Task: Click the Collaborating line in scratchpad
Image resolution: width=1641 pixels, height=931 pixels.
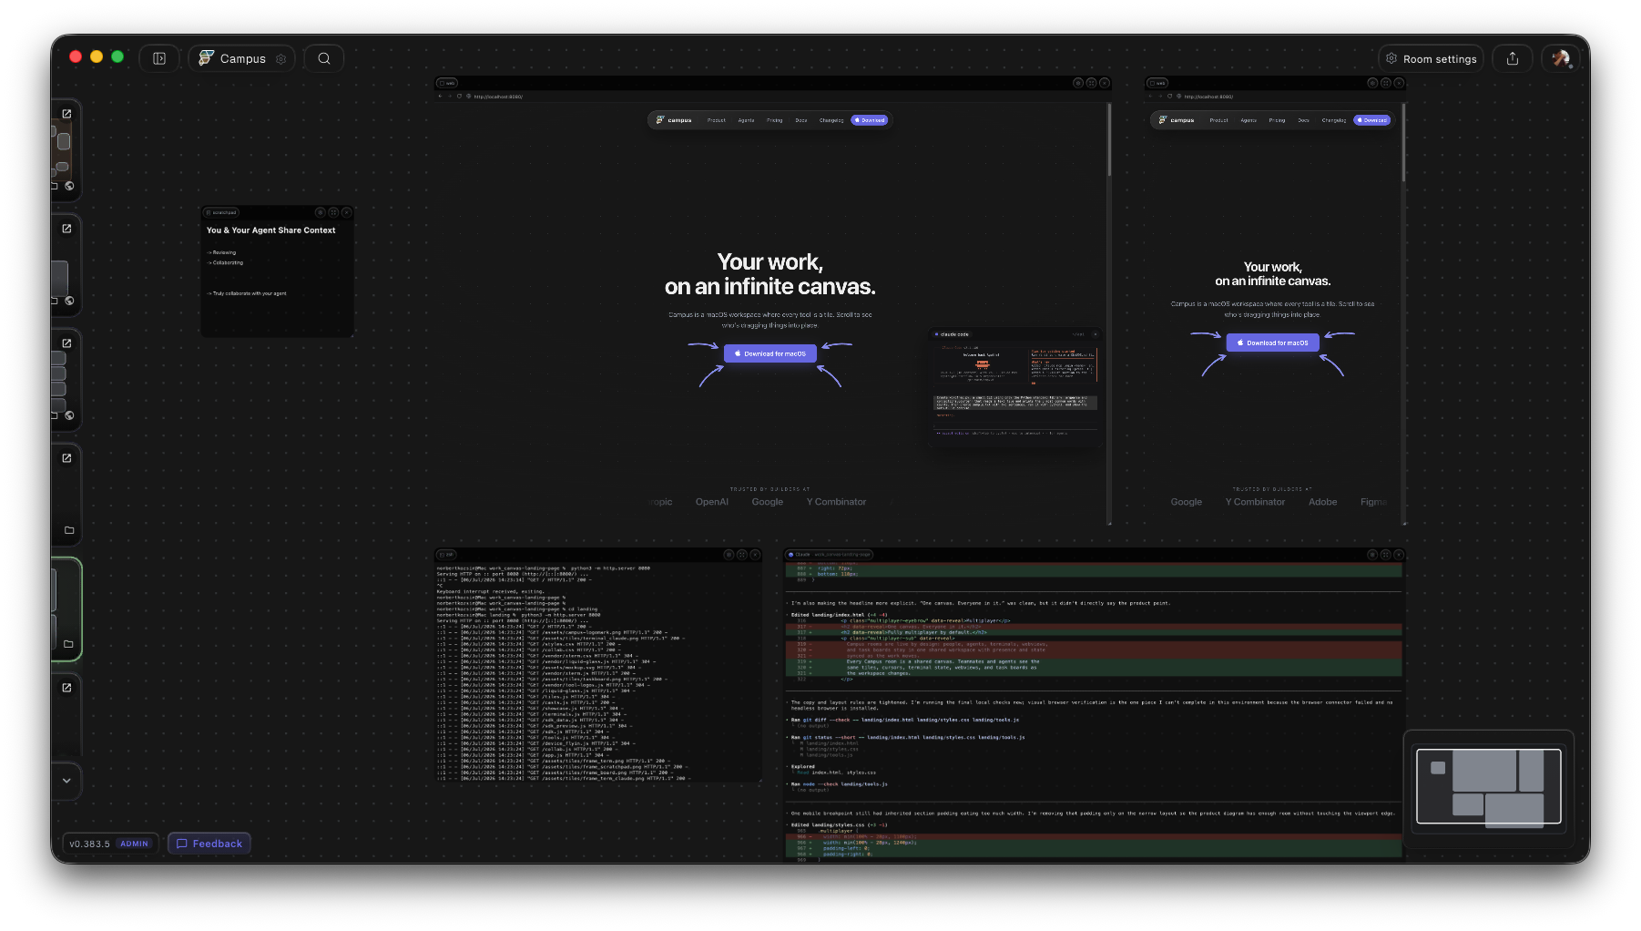Action: coord(226,262)
